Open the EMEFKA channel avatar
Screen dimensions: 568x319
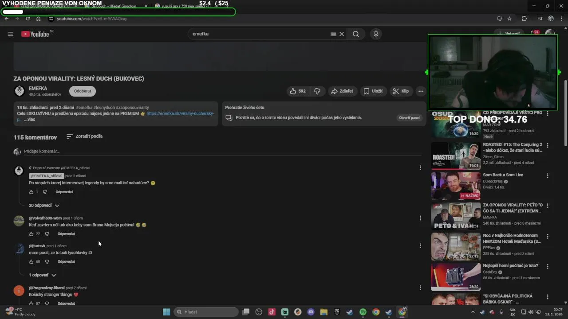[x=20, y=91]
